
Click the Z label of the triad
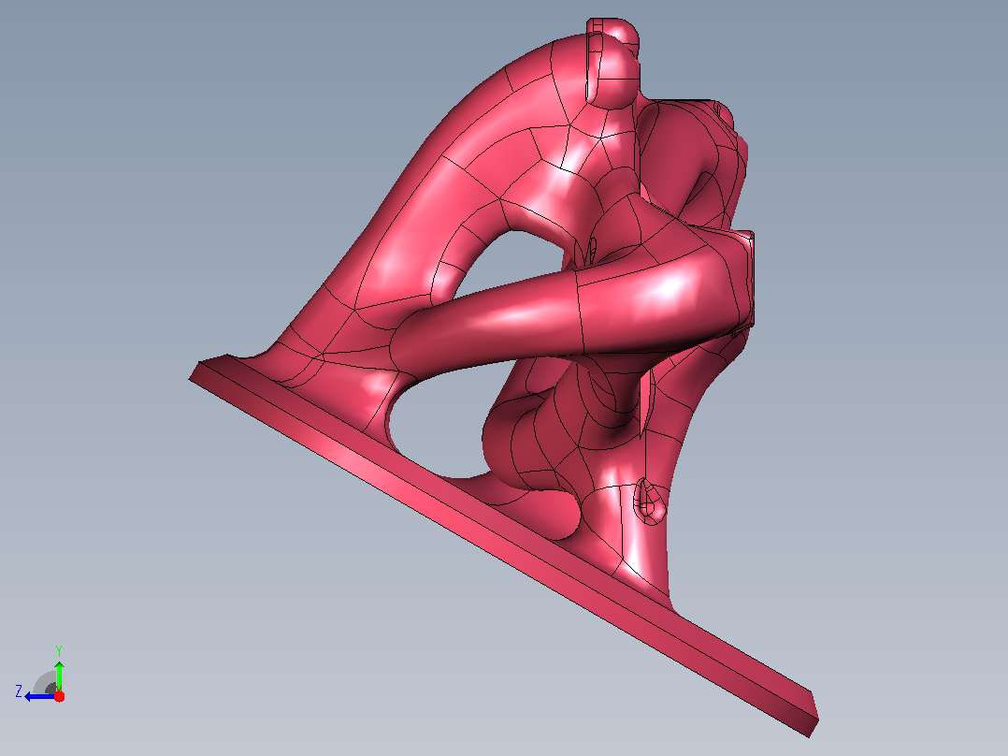[19, 691]
